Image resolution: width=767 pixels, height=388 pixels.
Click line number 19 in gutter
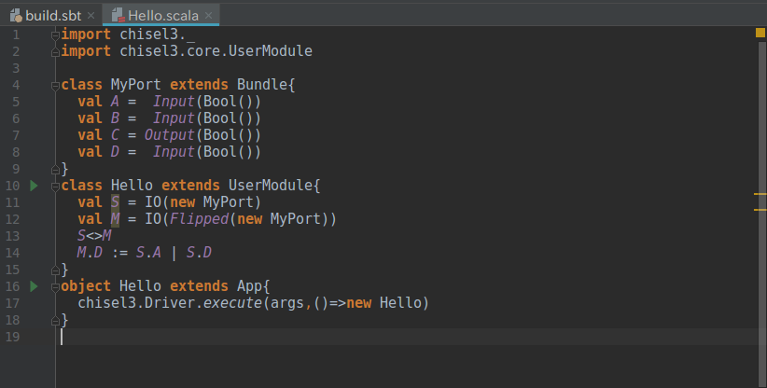12,338
